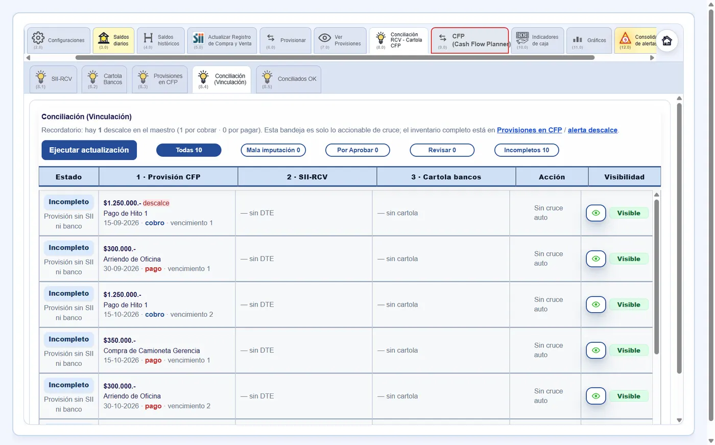Toggle eye visibility for $1.250.000 descalce row

click(596, 213)
